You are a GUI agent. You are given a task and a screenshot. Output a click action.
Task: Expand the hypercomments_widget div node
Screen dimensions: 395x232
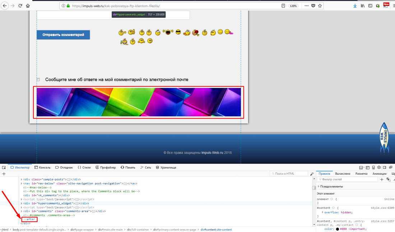(x=22, y=203)
